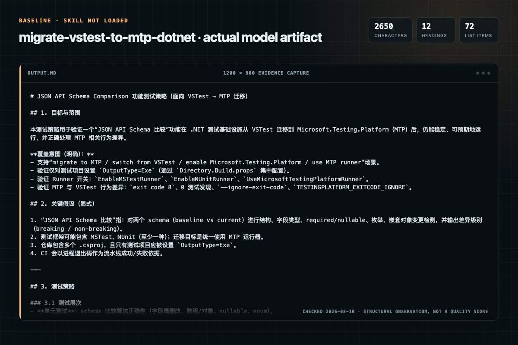Click the '1200 × 800 EVIDENCE CAPTURE' label
Viewport: 518px width, 345px height.
(266, 73)
